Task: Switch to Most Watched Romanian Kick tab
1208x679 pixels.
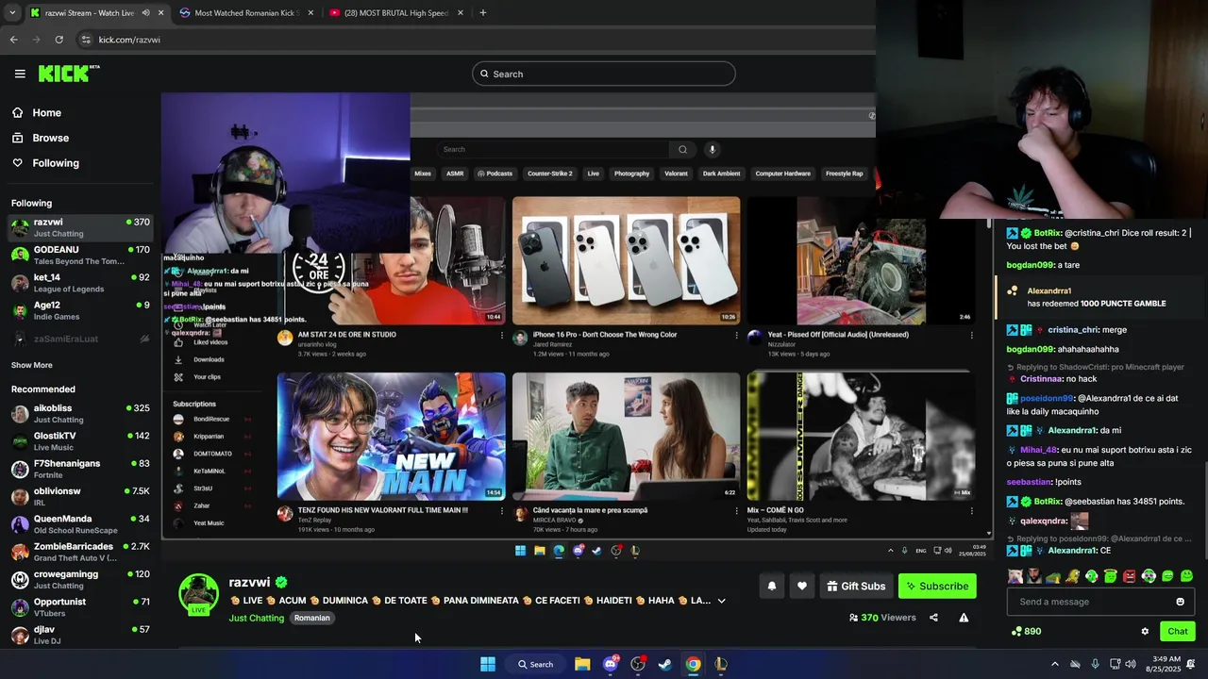Action: click(x=245, y=12)
